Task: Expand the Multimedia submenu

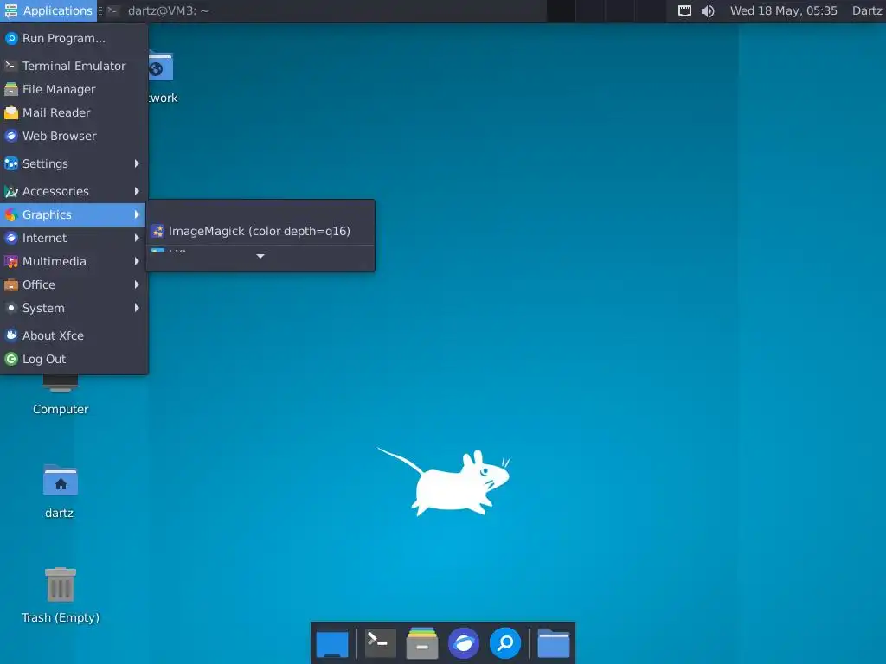Action: [74, 261]
